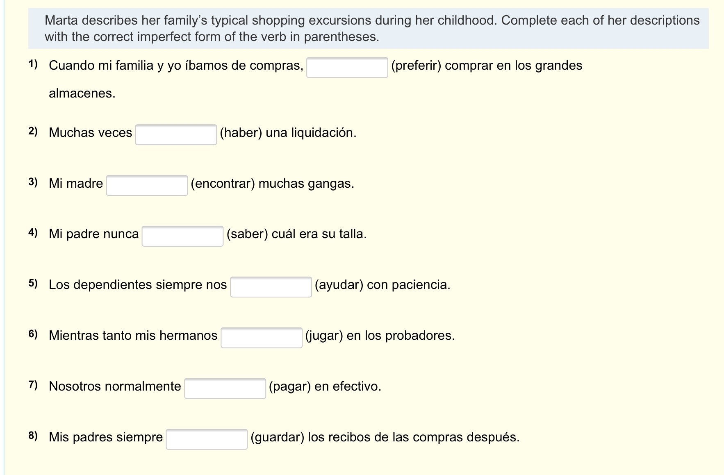Click the blank before (ayudar)

[x=271, y=287]
